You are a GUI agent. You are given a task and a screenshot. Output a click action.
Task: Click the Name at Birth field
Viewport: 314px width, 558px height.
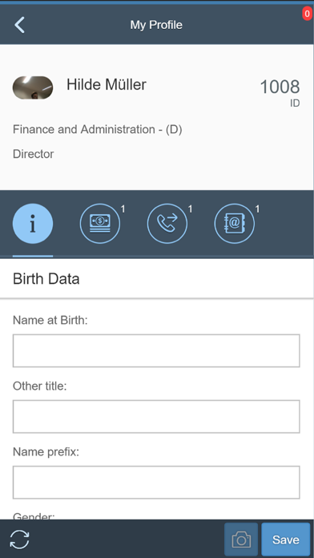pyautogui.click(x=156, y=350)
